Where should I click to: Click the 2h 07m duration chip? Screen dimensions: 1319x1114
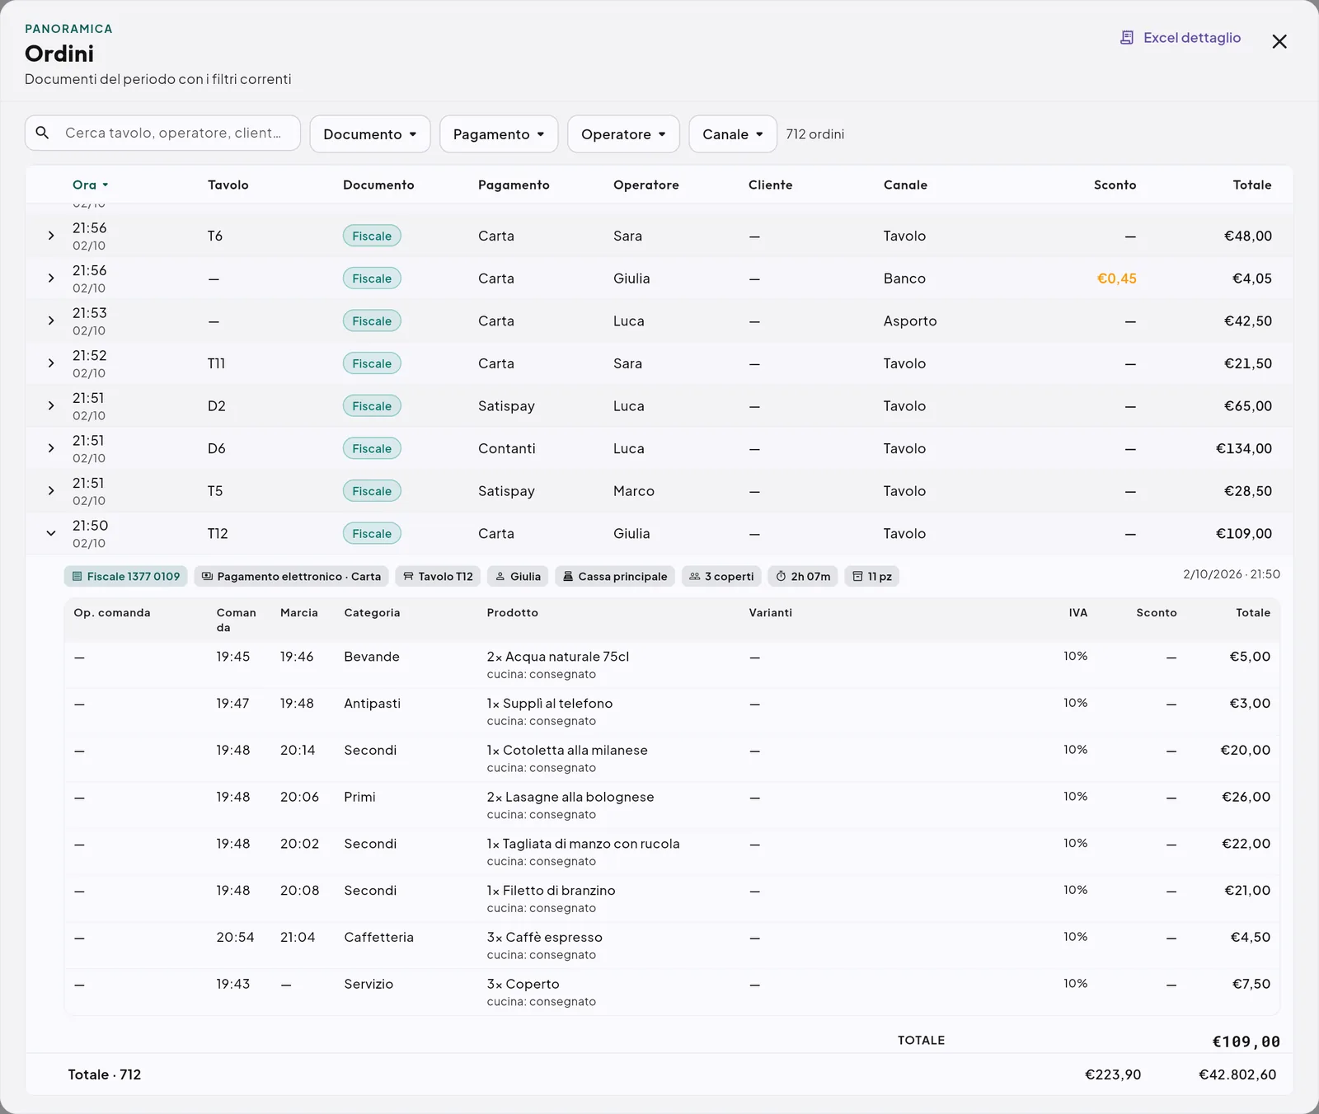tap(803, 576)
